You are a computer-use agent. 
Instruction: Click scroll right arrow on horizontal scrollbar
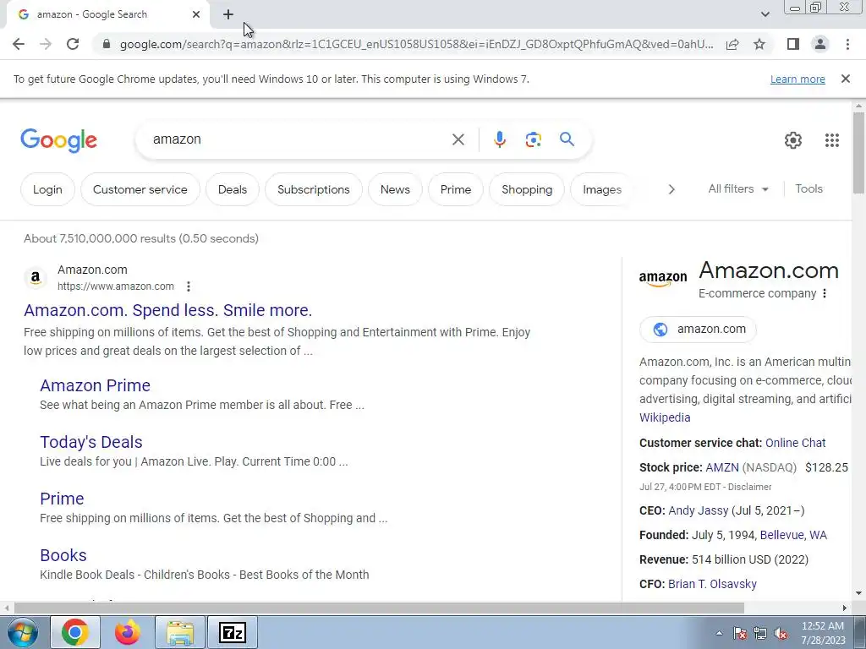coord(845,608)
